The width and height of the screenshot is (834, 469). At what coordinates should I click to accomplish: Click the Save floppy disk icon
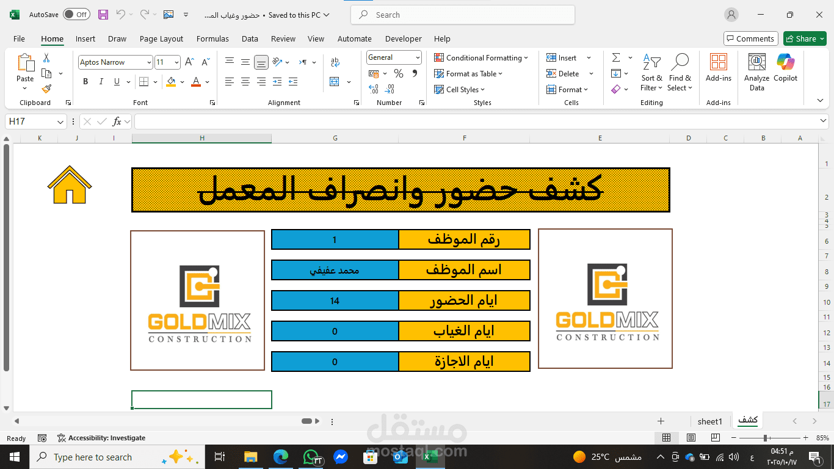click(x=103, y=15)
